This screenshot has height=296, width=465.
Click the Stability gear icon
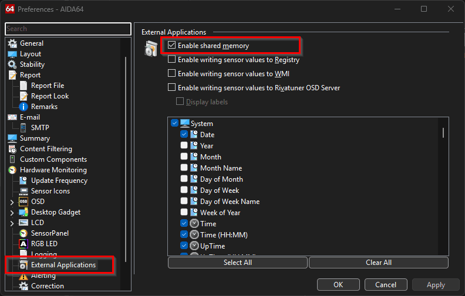pyautogui.click(x=12, y=64)
